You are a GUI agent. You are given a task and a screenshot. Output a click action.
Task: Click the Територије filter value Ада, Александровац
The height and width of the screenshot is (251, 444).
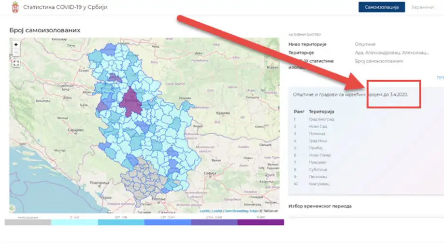392,53
